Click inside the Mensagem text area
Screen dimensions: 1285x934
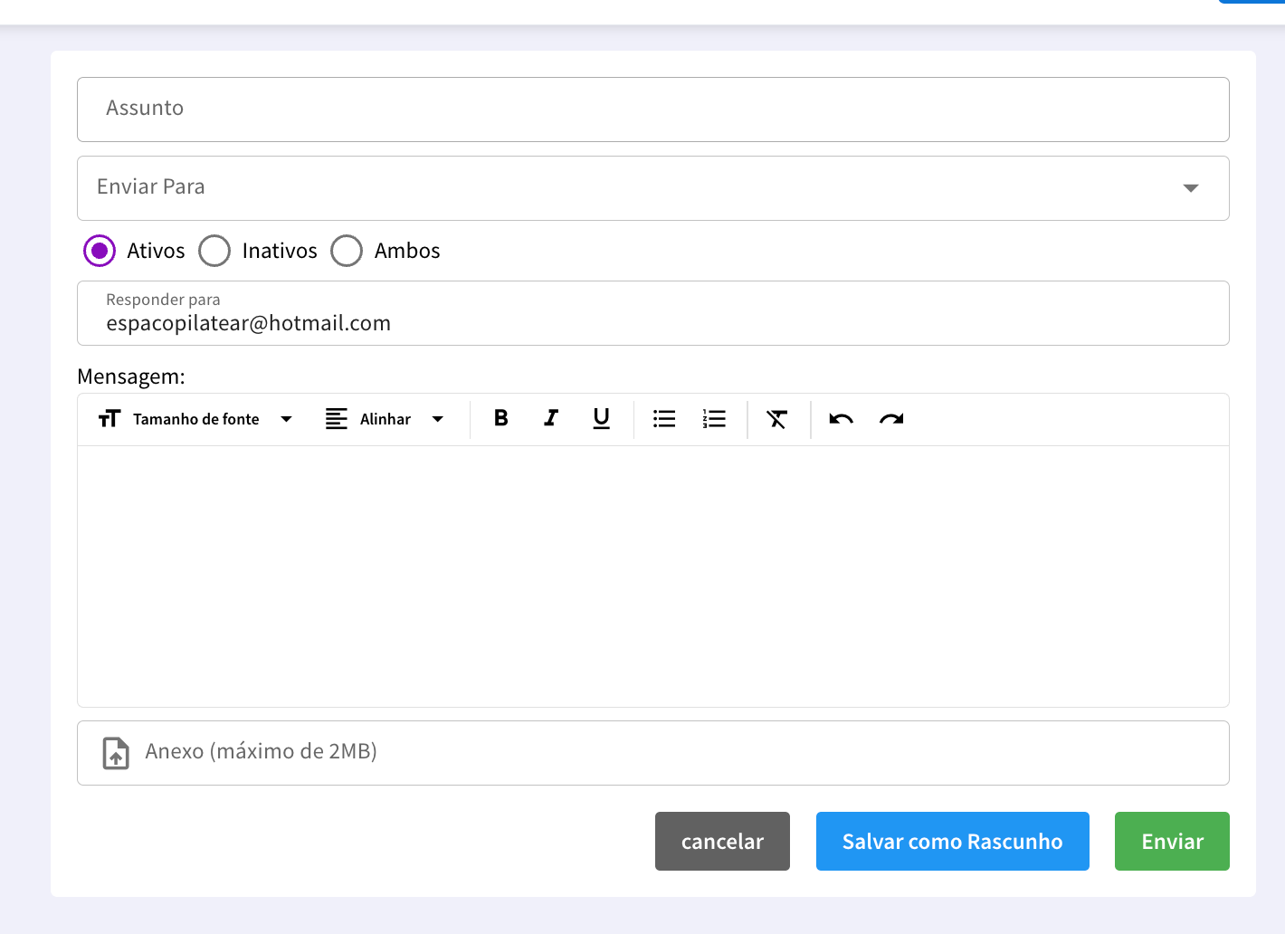pyautogui.click(x=652, y=576)
